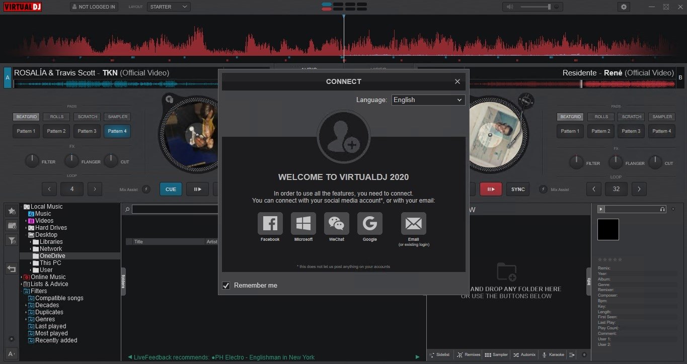Expand the Genres filter folder
Image resolution: width=687 pixels, height=364 pixels.
click(26, 319)
